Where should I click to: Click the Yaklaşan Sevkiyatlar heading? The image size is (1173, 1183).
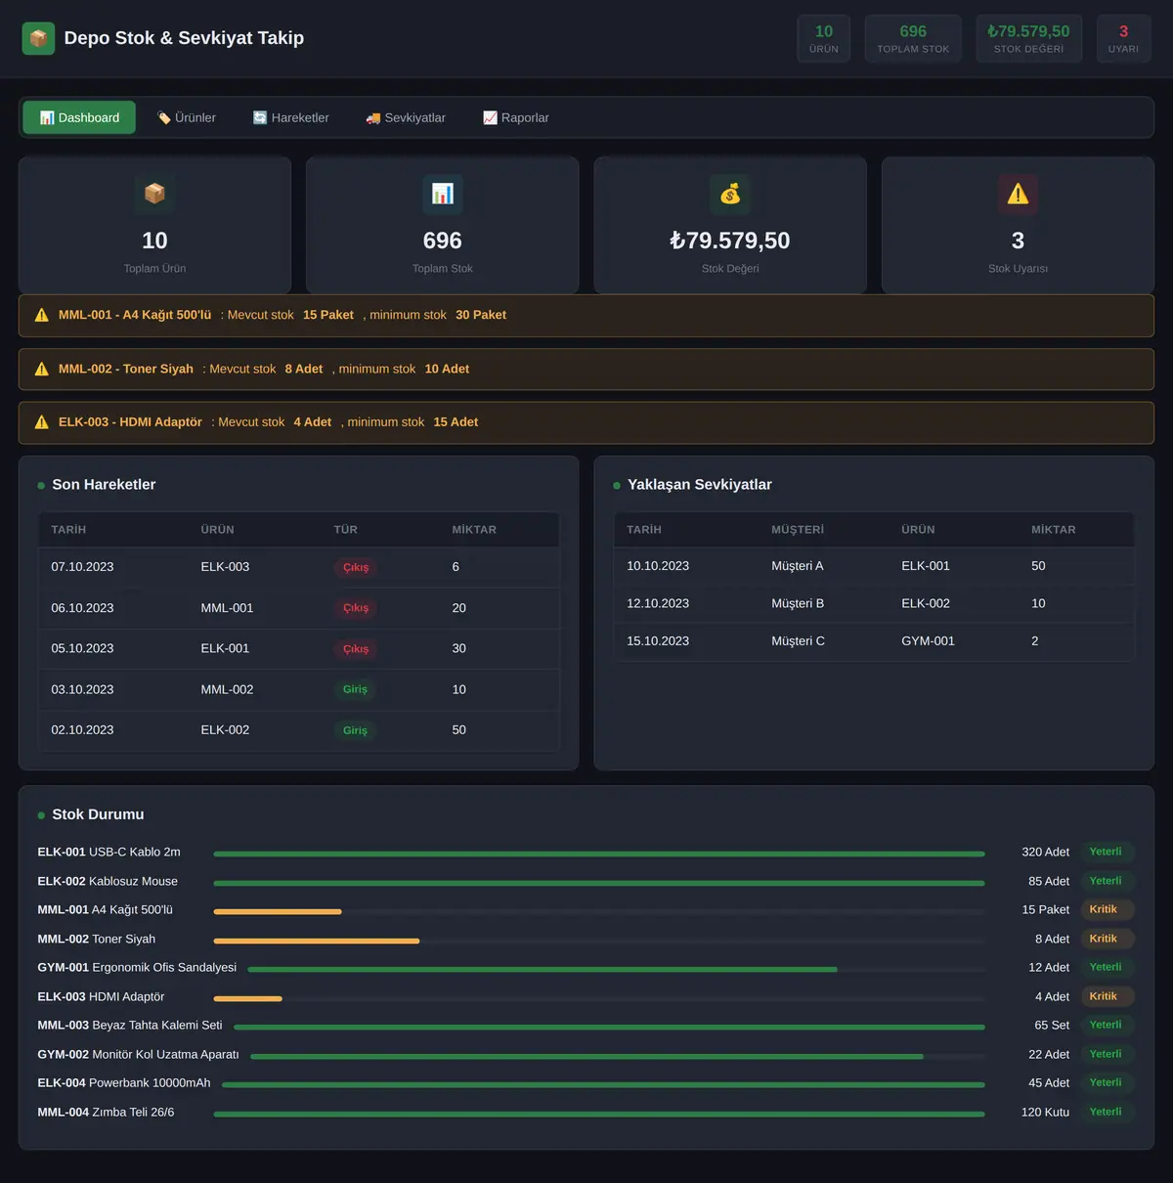(700, 485)
